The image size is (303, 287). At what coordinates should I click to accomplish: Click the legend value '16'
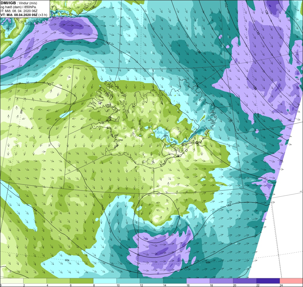click(188, 285)
